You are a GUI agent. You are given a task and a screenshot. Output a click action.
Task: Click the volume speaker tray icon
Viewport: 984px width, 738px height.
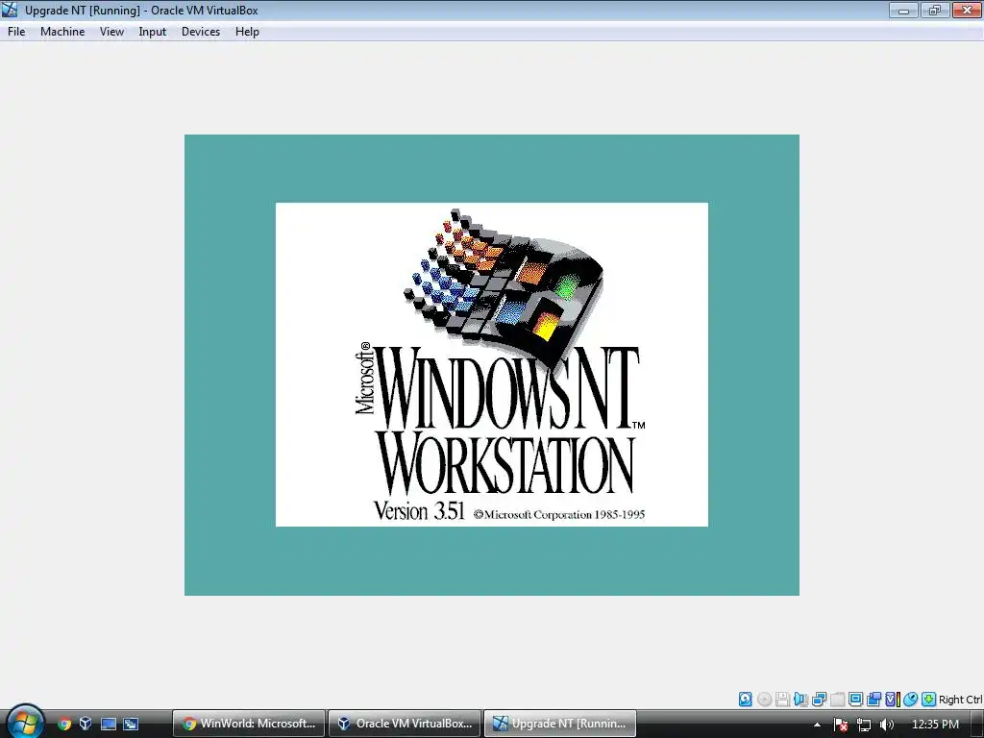coord(887,725)
